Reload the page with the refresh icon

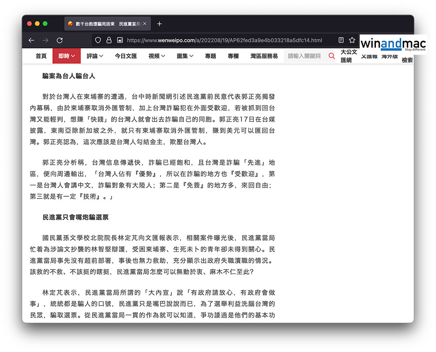[x=59, y=40]
